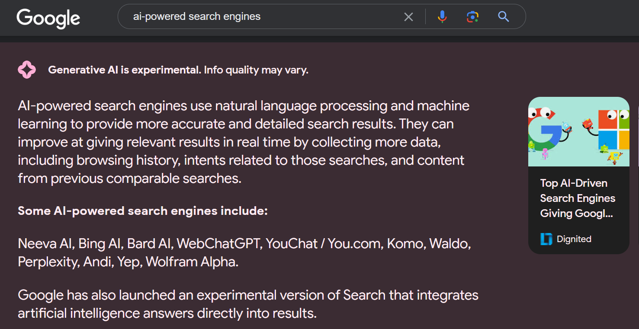Viewport: 639px width, 329px height.
Task: Start a voice search with the microphone icon
Action: 442,16
